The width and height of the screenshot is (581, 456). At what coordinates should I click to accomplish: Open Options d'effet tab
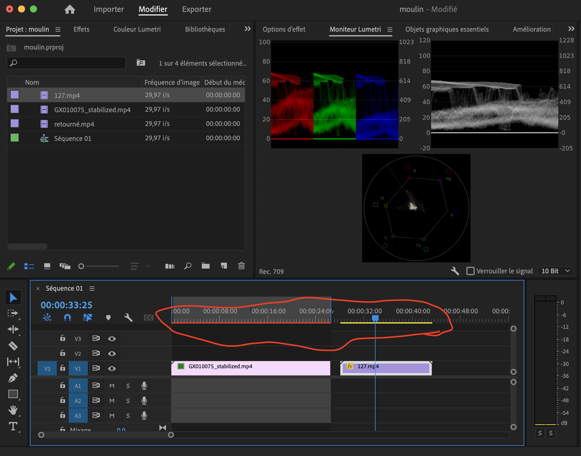point(284,29)
